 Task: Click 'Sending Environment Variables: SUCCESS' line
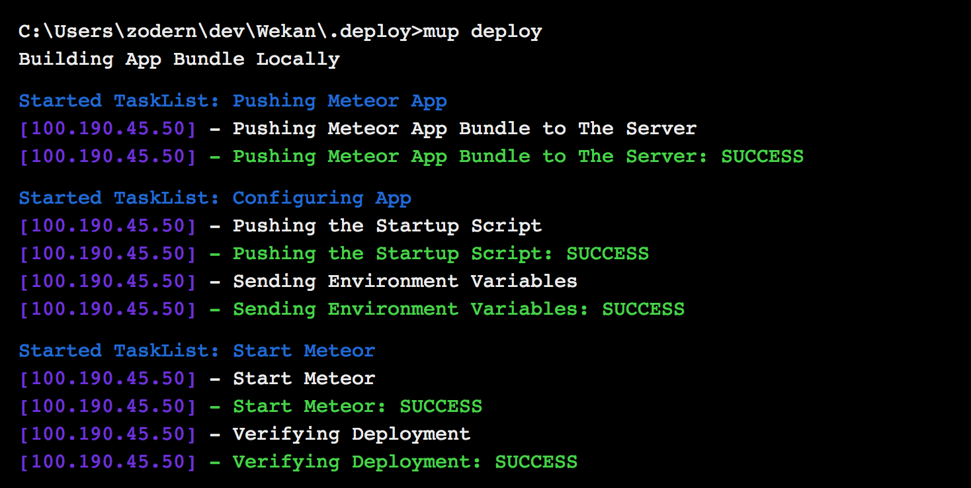(352, 309)
